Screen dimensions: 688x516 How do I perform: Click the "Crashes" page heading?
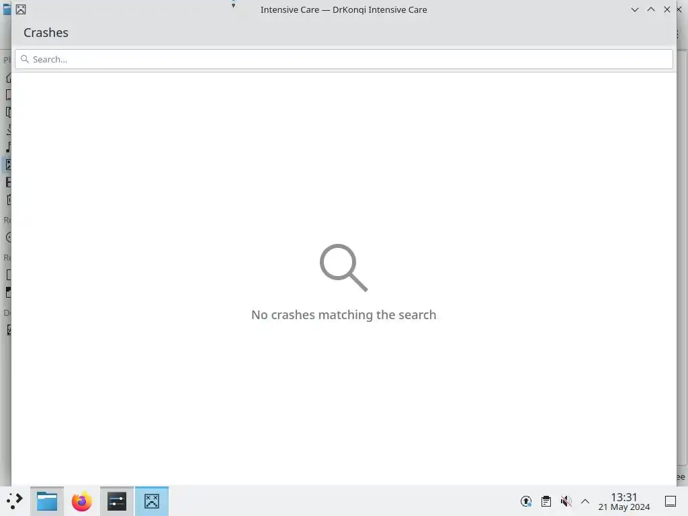coord(46,32)
